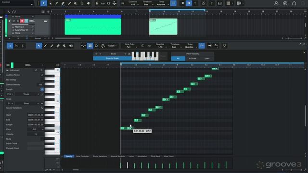Close the scale toolbar panel
The width and height of the screenshot is (308, 173).
(304, 52)
